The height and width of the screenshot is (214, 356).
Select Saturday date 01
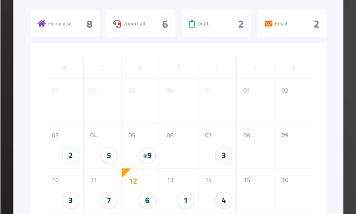pyautogui.click(x=247, y=91)
